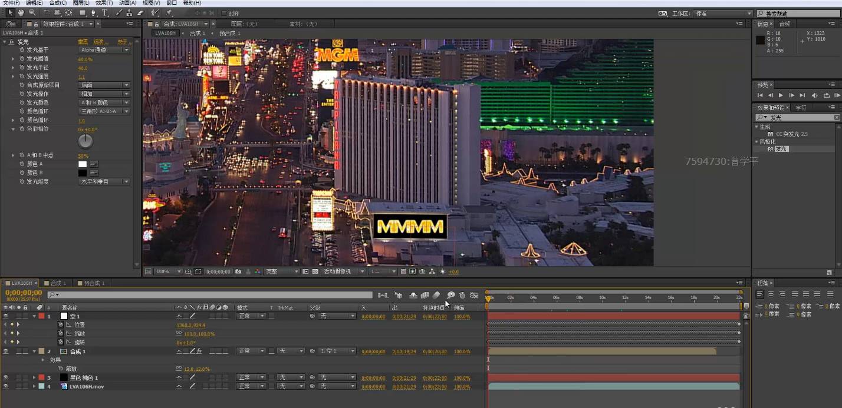Click the timeline current time 0;00;00;00
842x408 pixels.
pos(24,293)
